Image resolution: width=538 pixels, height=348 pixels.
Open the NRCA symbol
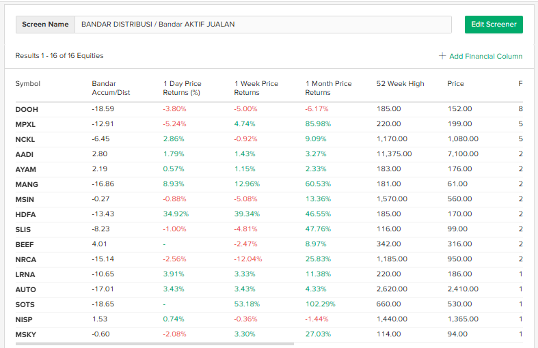tap(26, 259)
